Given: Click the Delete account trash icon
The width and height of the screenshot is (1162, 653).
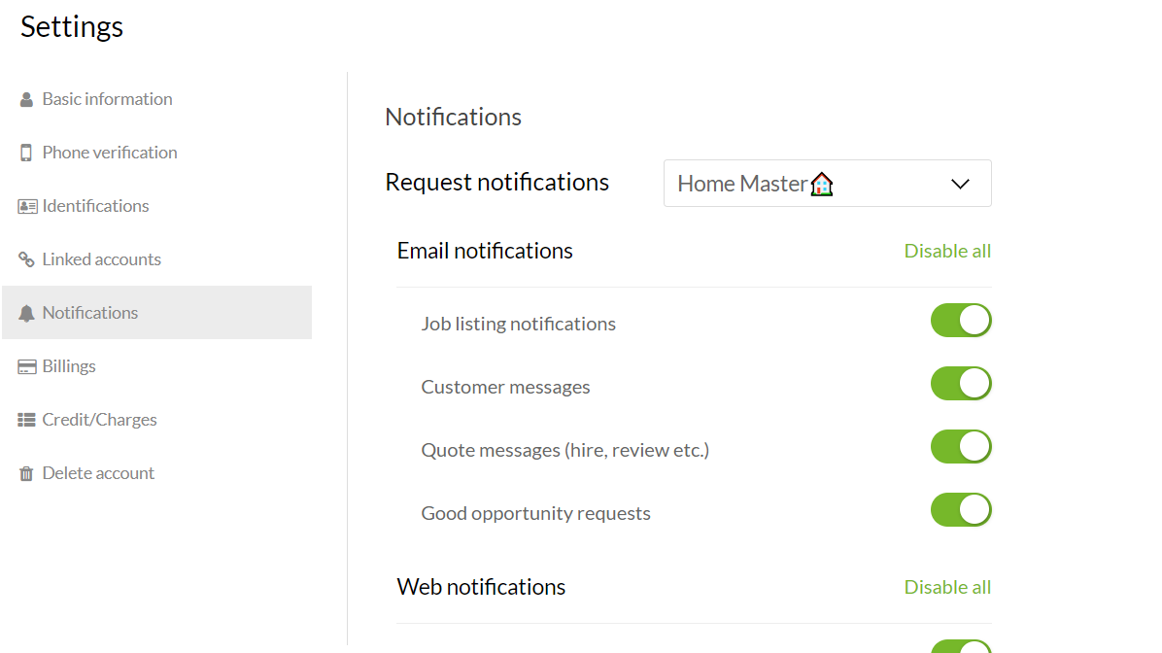Looking at the screenshot, I should point(26,473).
